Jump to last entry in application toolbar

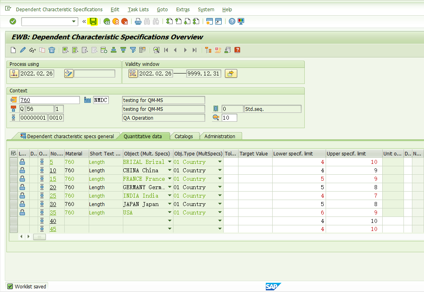pos(194,50)
